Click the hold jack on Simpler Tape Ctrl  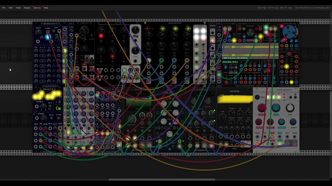(287, 46)
